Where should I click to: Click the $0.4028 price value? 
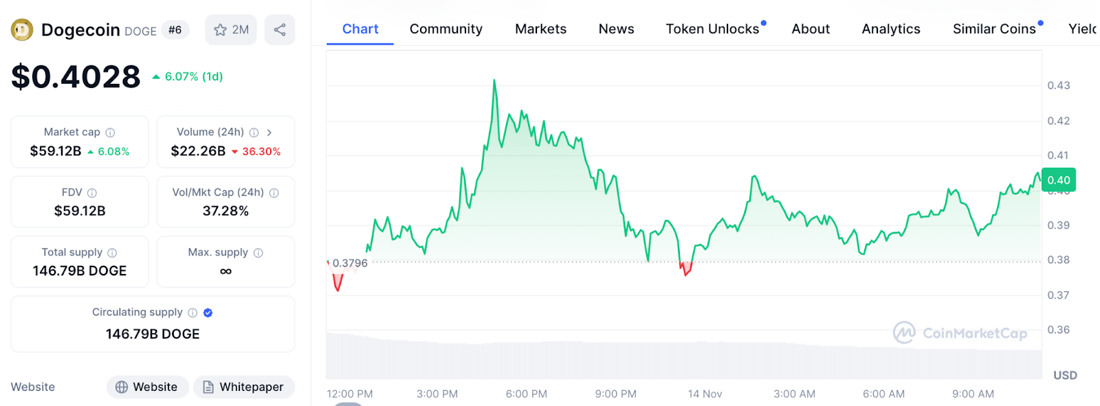click(76, 76)
